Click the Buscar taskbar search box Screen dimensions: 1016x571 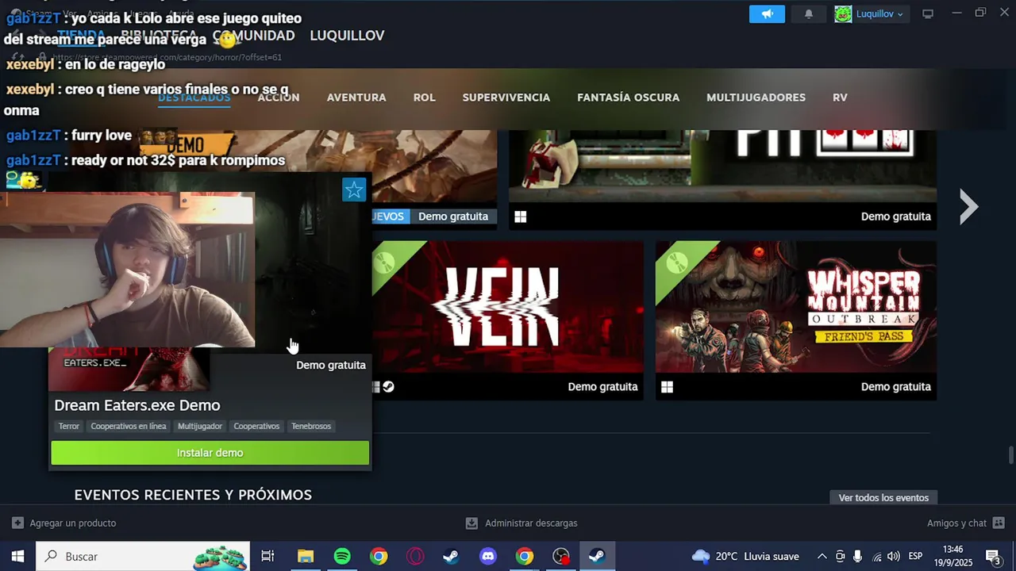pos(143,557)
